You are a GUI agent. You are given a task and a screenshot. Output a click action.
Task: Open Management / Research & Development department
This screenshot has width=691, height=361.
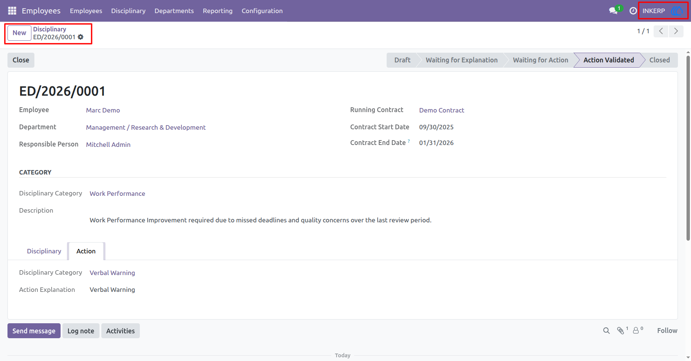146,127
